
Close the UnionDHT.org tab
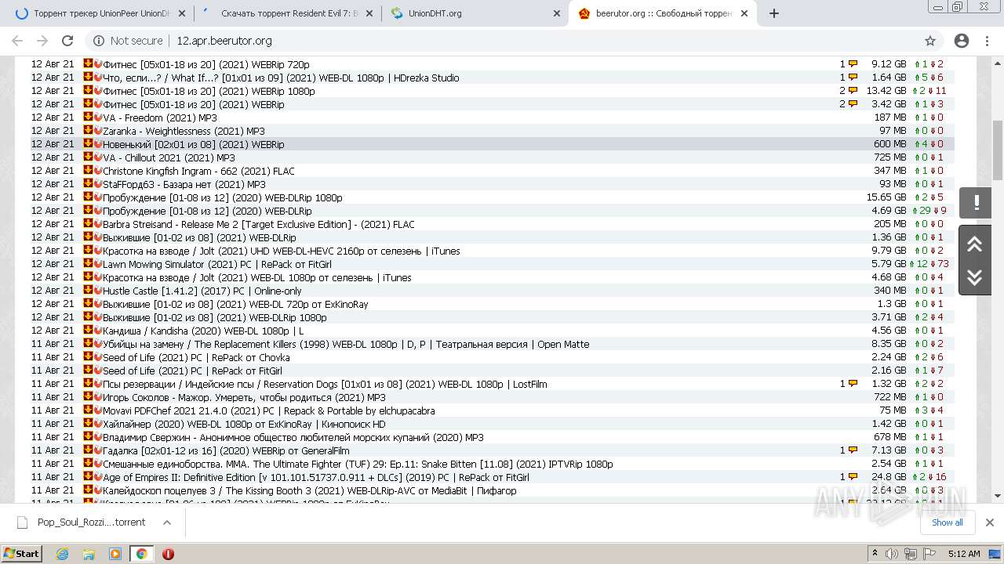(556, 13)
